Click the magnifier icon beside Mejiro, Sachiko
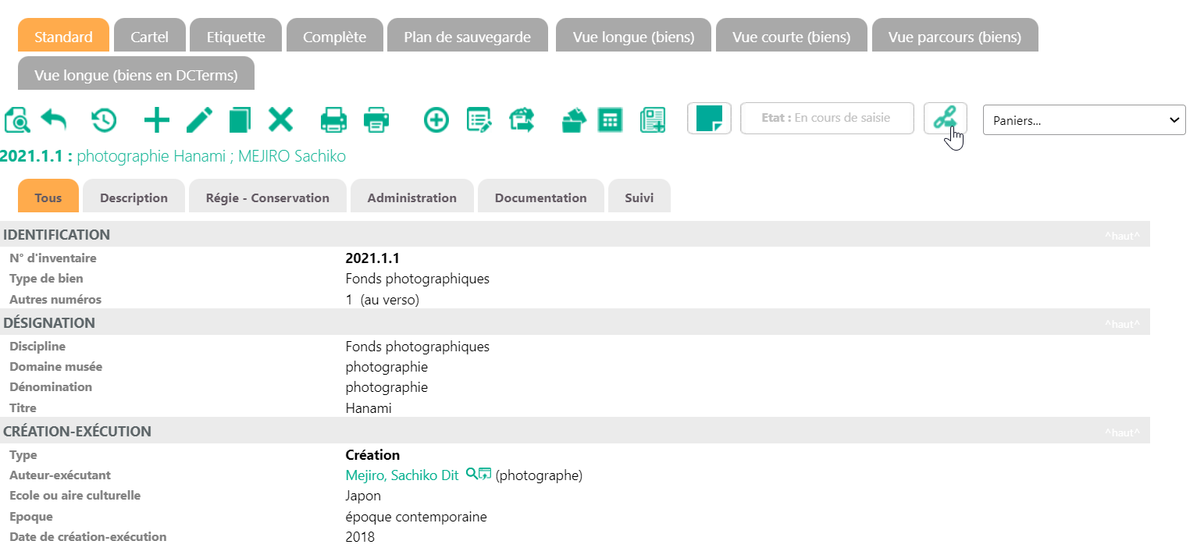1204x548 pixels. [471, 473]
